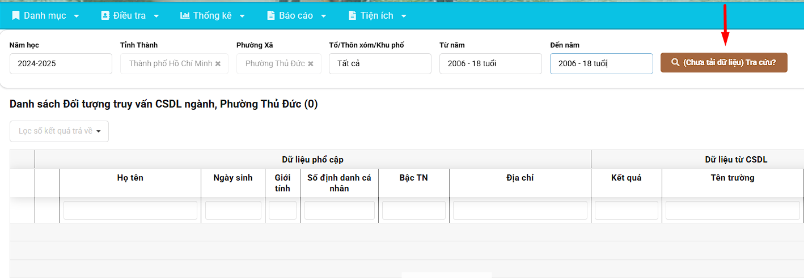Click the bar chart icon beside Thống kê
The image size is (804, 278).
pos(185,16)
